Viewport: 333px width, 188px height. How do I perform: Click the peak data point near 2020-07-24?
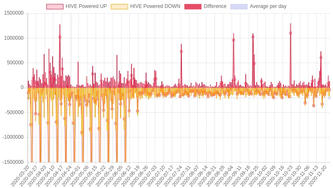181,51
